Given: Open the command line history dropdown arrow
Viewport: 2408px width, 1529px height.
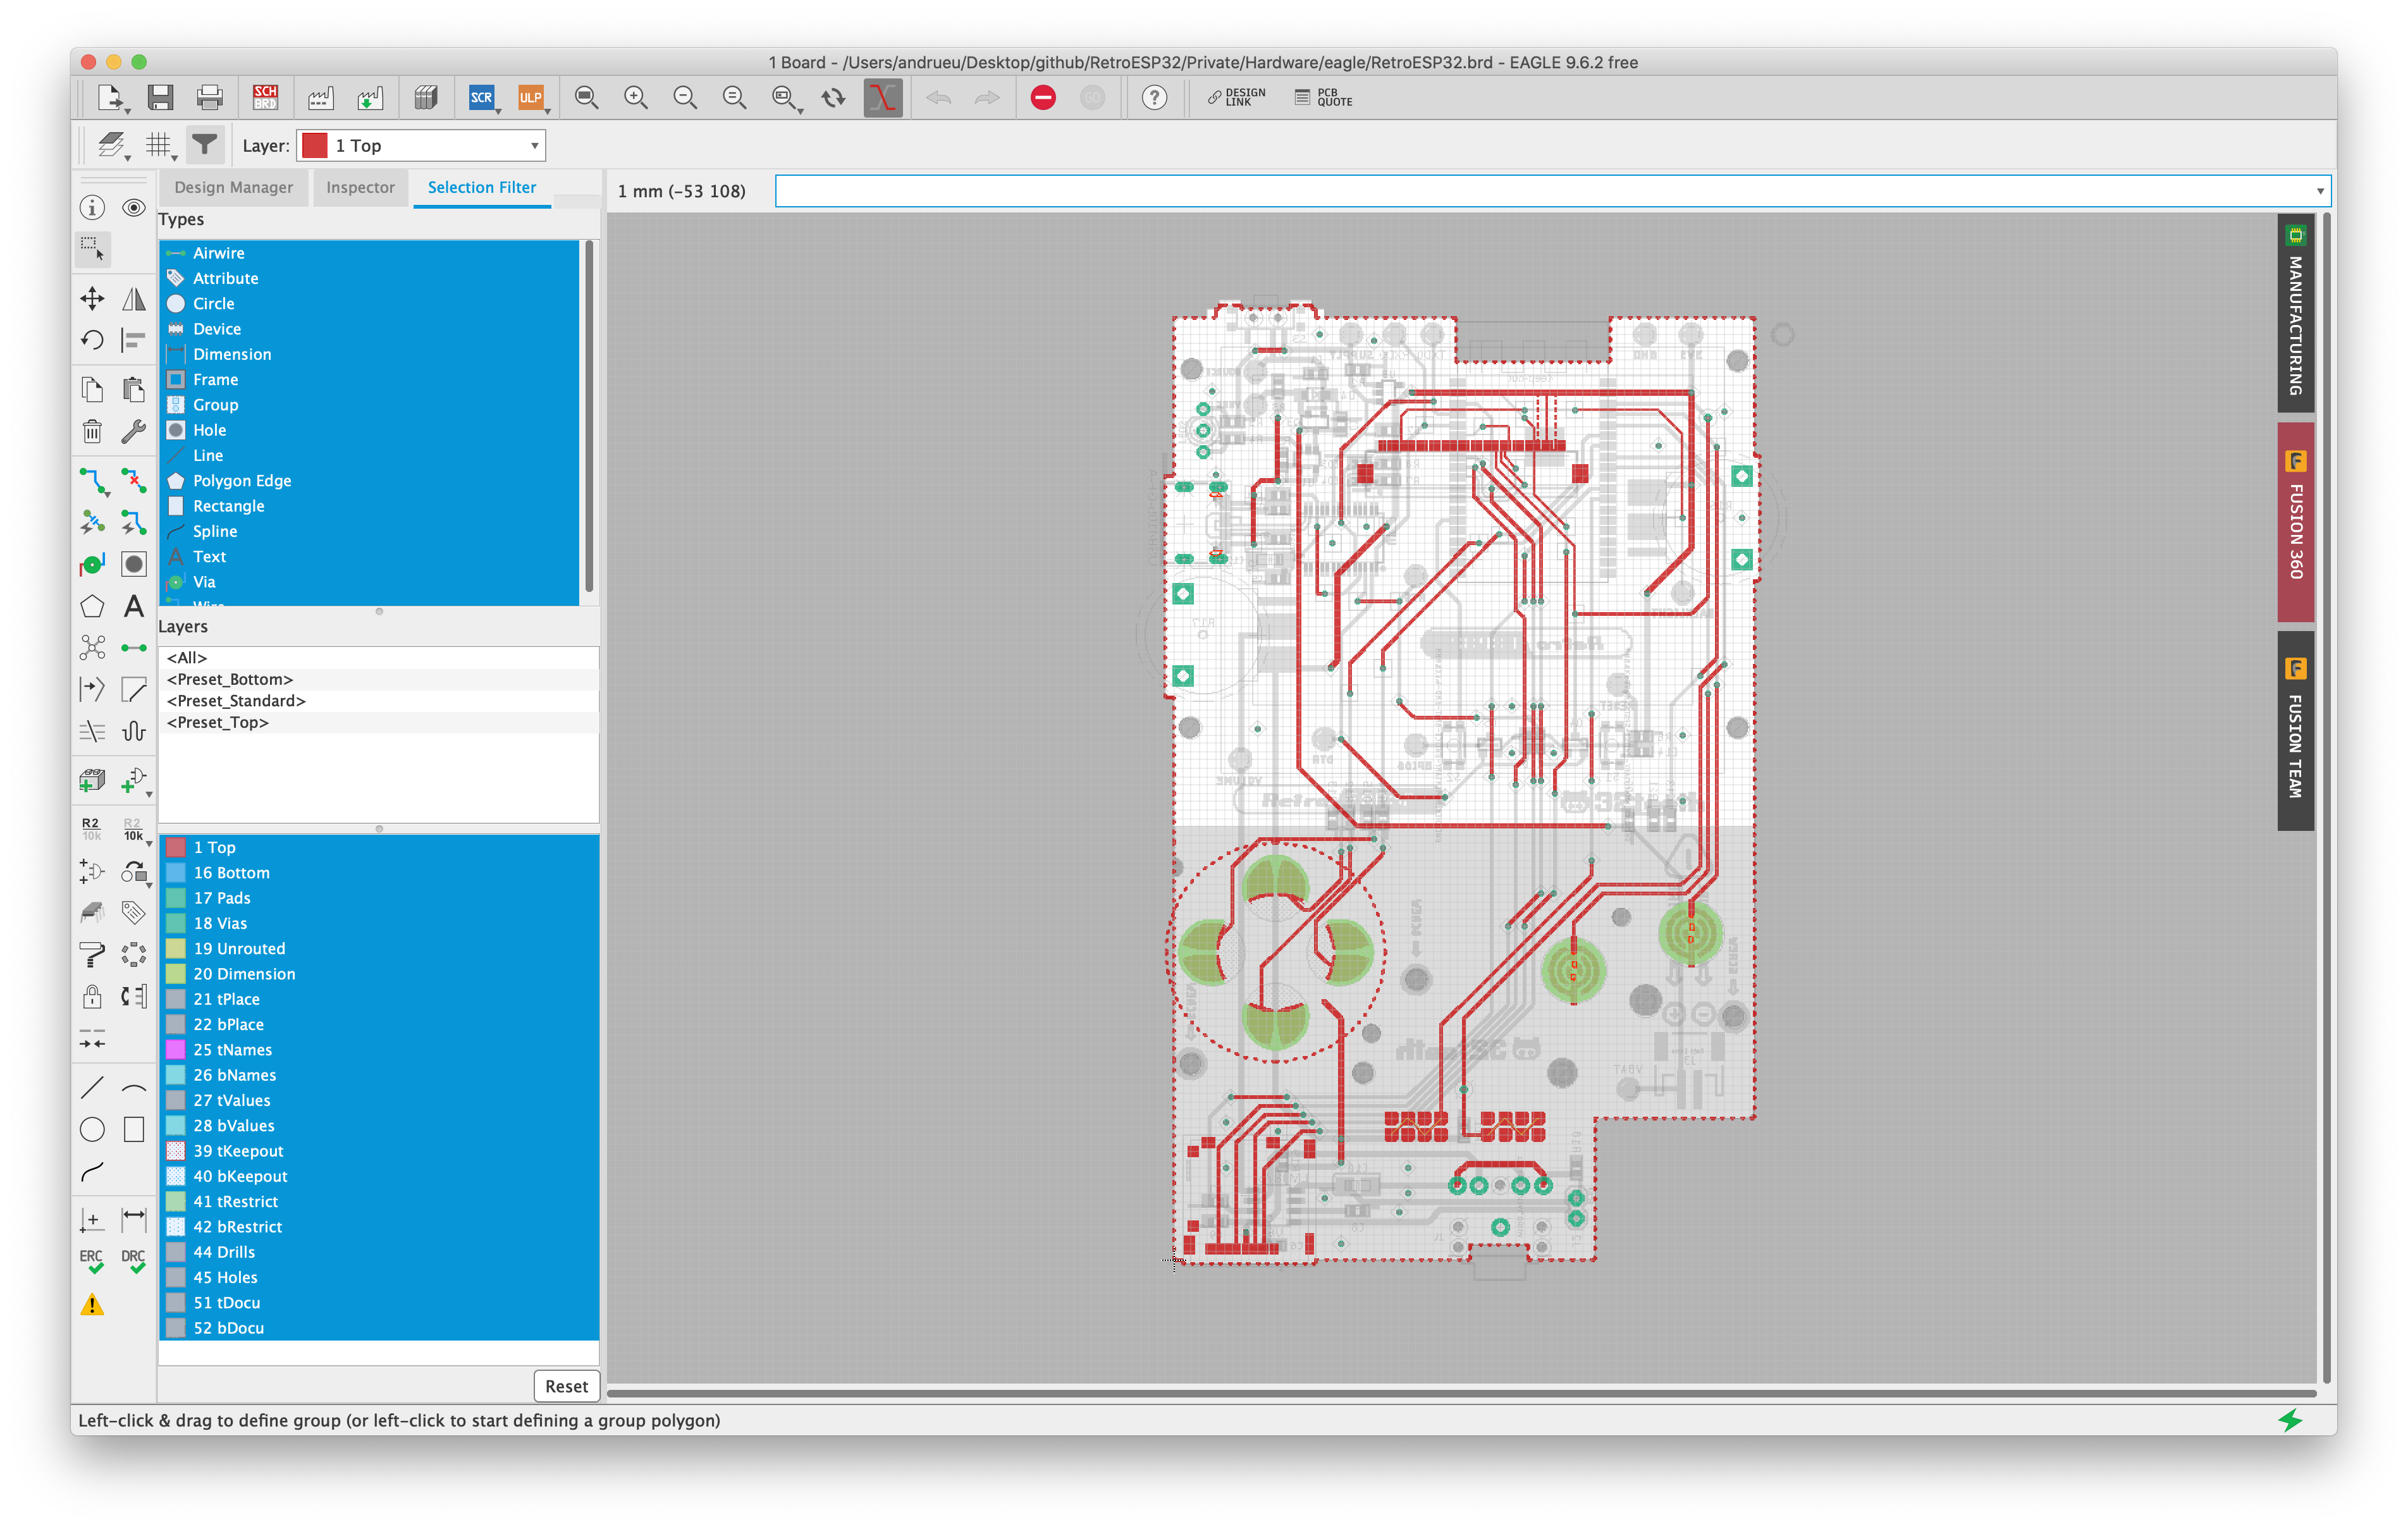Looking at the screenshot, I should pos(2320,191).
